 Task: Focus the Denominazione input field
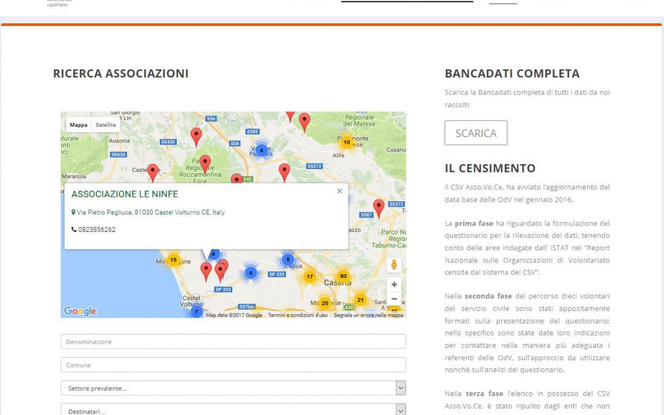pyautogui.click(x=234, y=342)
